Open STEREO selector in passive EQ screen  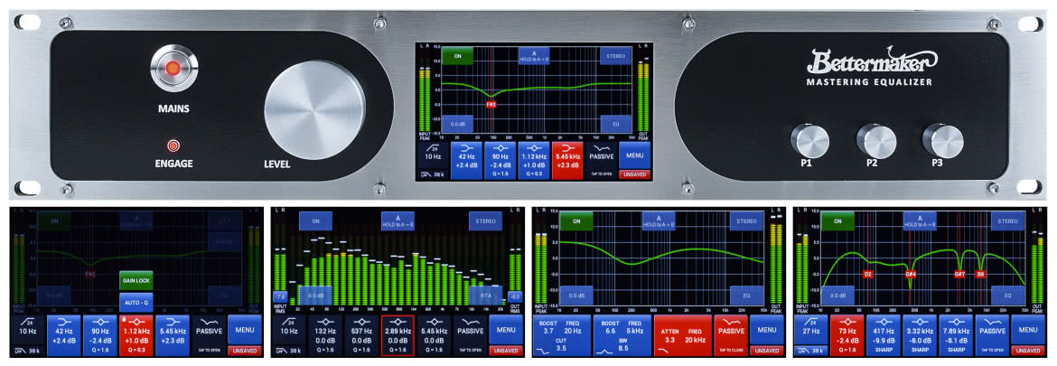click(x=747, y=221)
